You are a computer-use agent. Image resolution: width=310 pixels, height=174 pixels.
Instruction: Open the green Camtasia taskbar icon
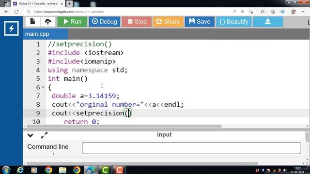[x=105, y=170]
